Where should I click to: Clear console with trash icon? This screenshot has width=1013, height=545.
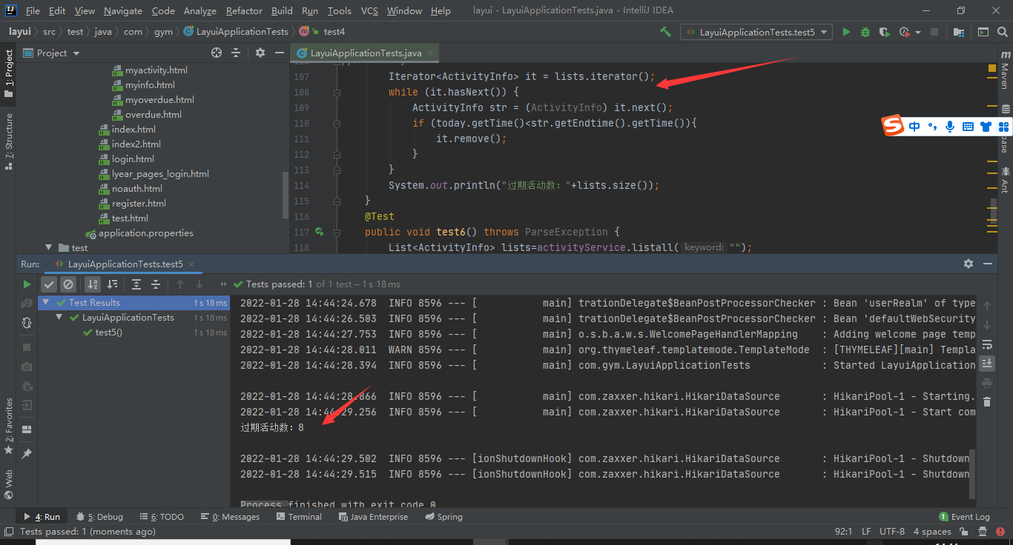pyautogui.click(x=987, y=402)
